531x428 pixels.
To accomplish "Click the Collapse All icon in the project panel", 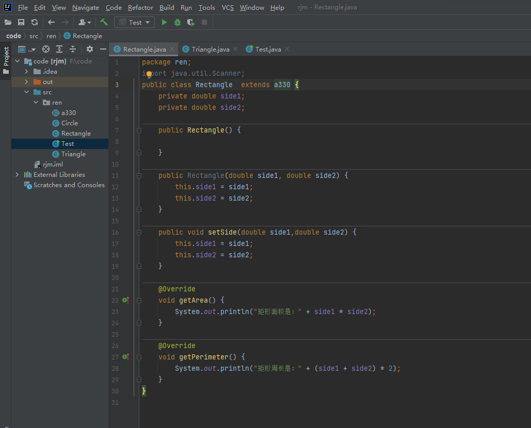I will [73, 49].
